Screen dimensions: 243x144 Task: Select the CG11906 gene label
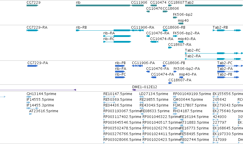click(x=139, y=3)
